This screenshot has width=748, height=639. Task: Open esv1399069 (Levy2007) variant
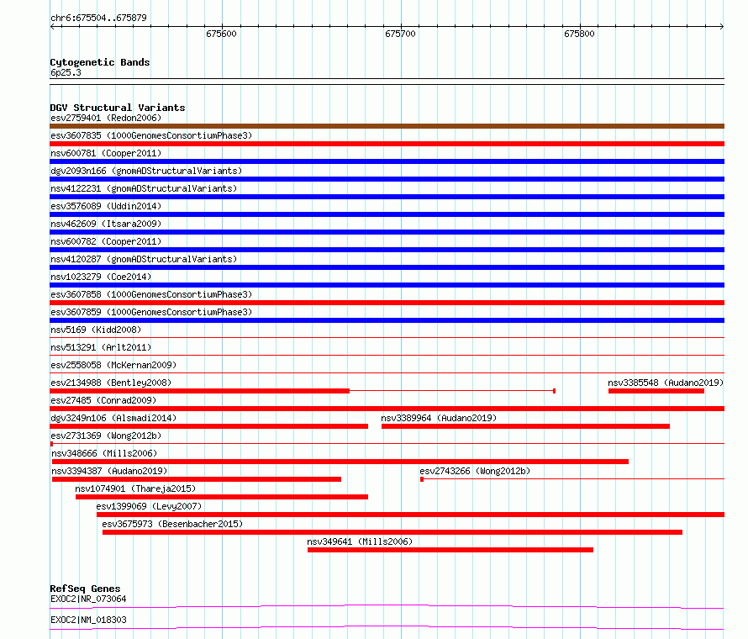(x=149, y=506)
